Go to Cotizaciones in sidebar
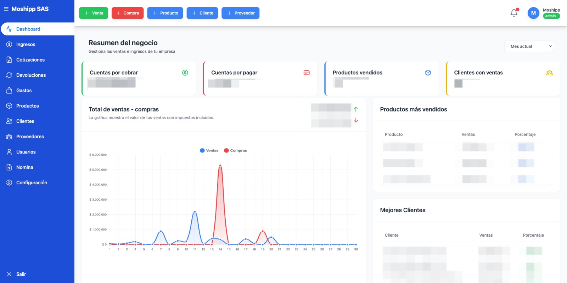Viewport: 567px width, 283px height. [x=30, y=60]
